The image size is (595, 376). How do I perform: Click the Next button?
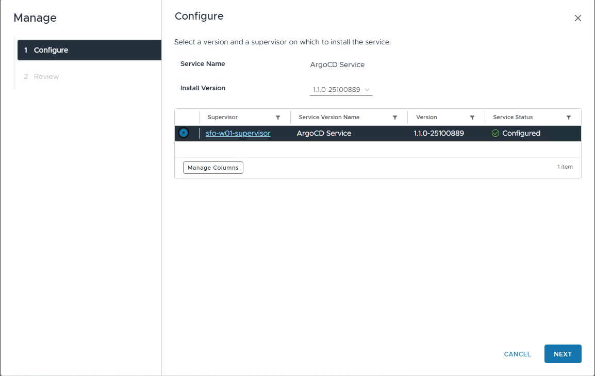(x=563, y=354)
